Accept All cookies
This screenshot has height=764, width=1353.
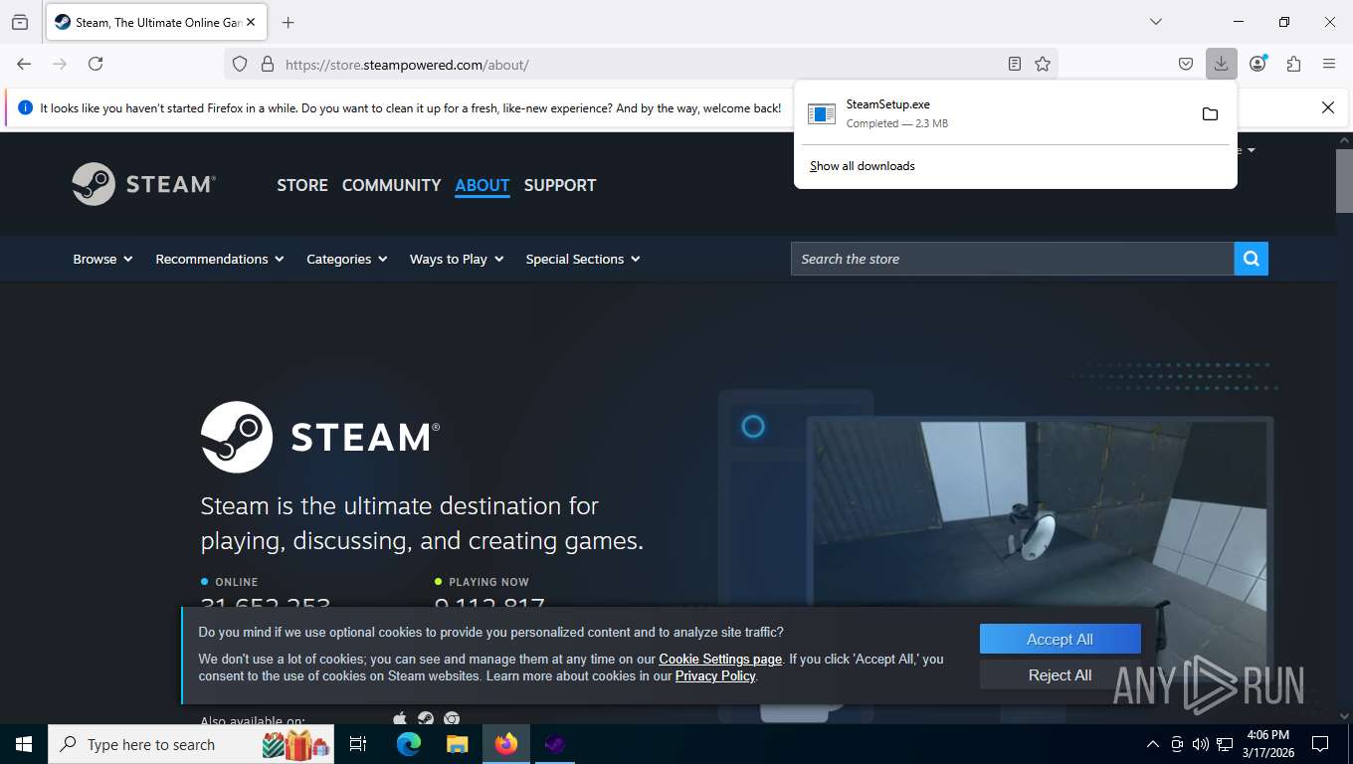1060,640
